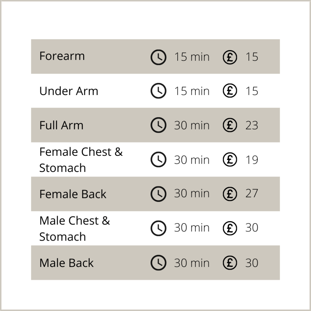Viewport: 311px width, 311px height.
Task: Select the Under Arm treatment label
Action: [x=69, y=91]
